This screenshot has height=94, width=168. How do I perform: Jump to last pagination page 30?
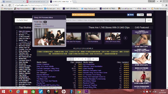tap(93, 59)
